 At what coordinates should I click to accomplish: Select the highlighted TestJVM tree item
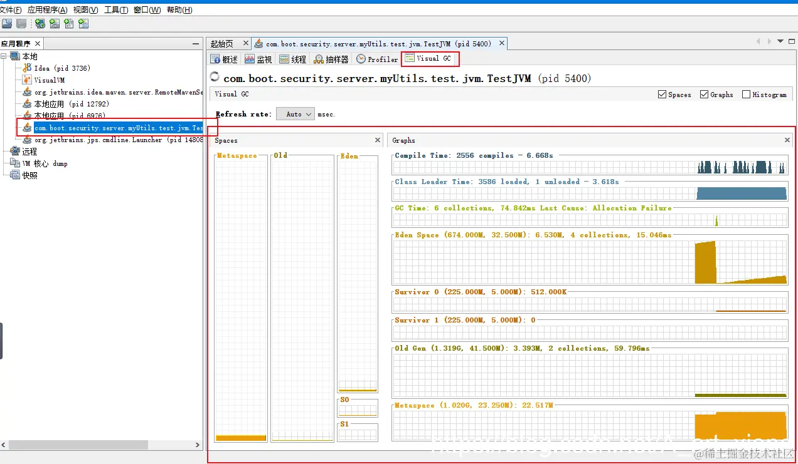tap(119, 128)
